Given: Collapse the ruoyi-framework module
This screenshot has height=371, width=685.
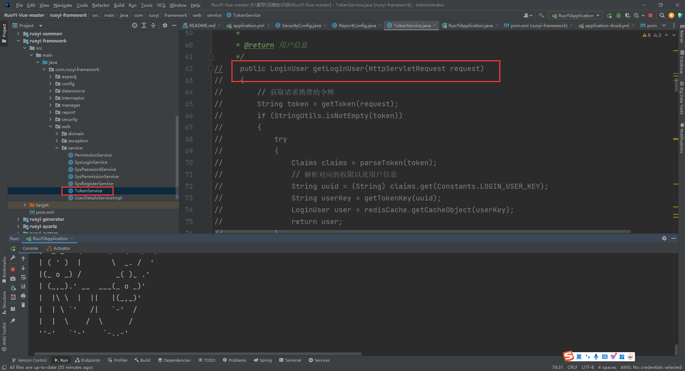Looking at the screenshot, I should (x=18, y=41).
